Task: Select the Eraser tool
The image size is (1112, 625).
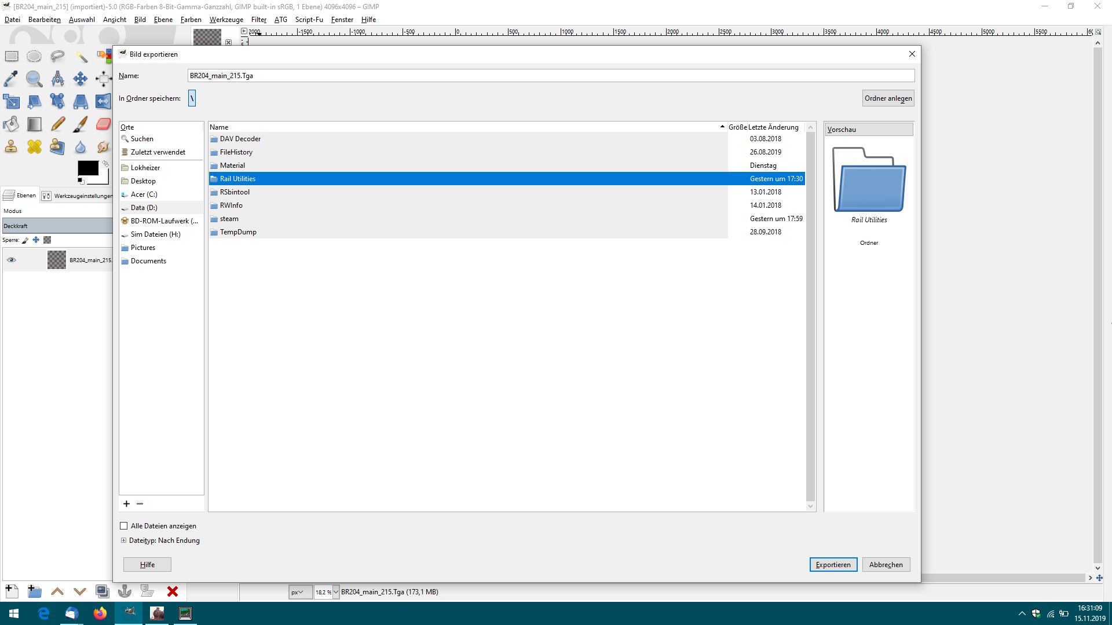Action: 103,124
